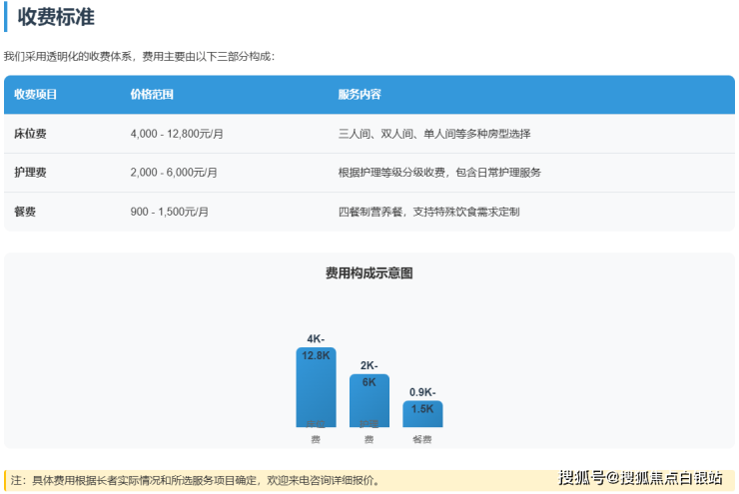Click the 费用构成示意图 chart title
Screen dimensions: 739x494
tap(369, 272)
